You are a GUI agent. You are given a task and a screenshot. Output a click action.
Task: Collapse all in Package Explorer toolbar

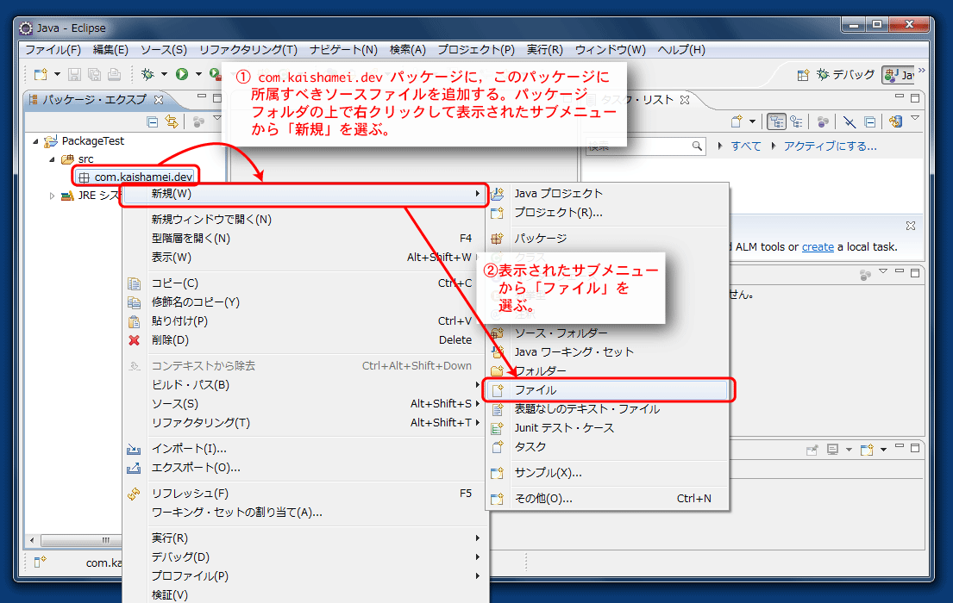(x=153, y=122)
